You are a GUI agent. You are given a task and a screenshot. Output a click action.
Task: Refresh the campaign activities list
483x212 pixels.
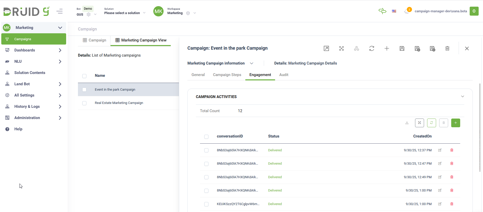click(431, 123)
